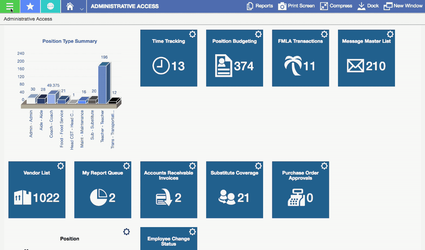Open Substitute Coverage tile settings gear

click(258, 166)
